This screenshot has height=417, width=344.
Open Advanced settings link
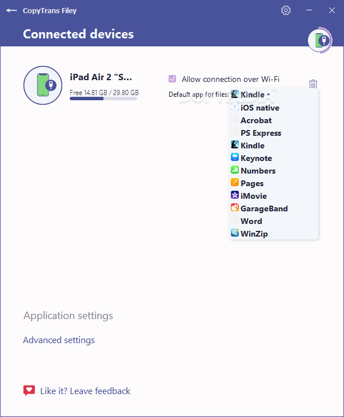[59, 340]
